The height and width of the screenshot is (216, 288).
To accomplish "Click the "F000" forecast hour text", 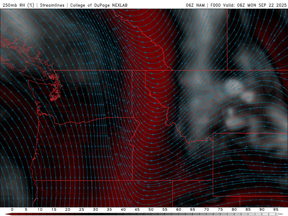I will [215, 5].
